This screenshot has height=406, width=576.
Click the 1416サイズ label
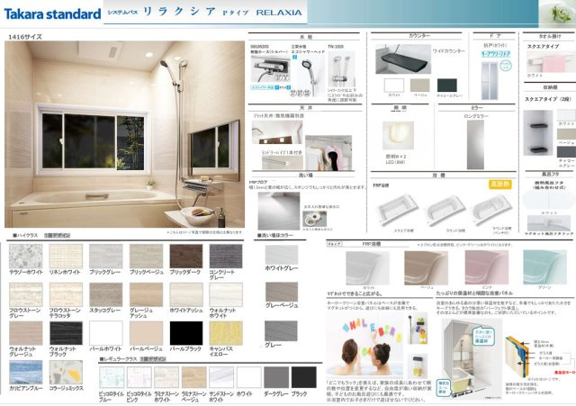[25, 37]
